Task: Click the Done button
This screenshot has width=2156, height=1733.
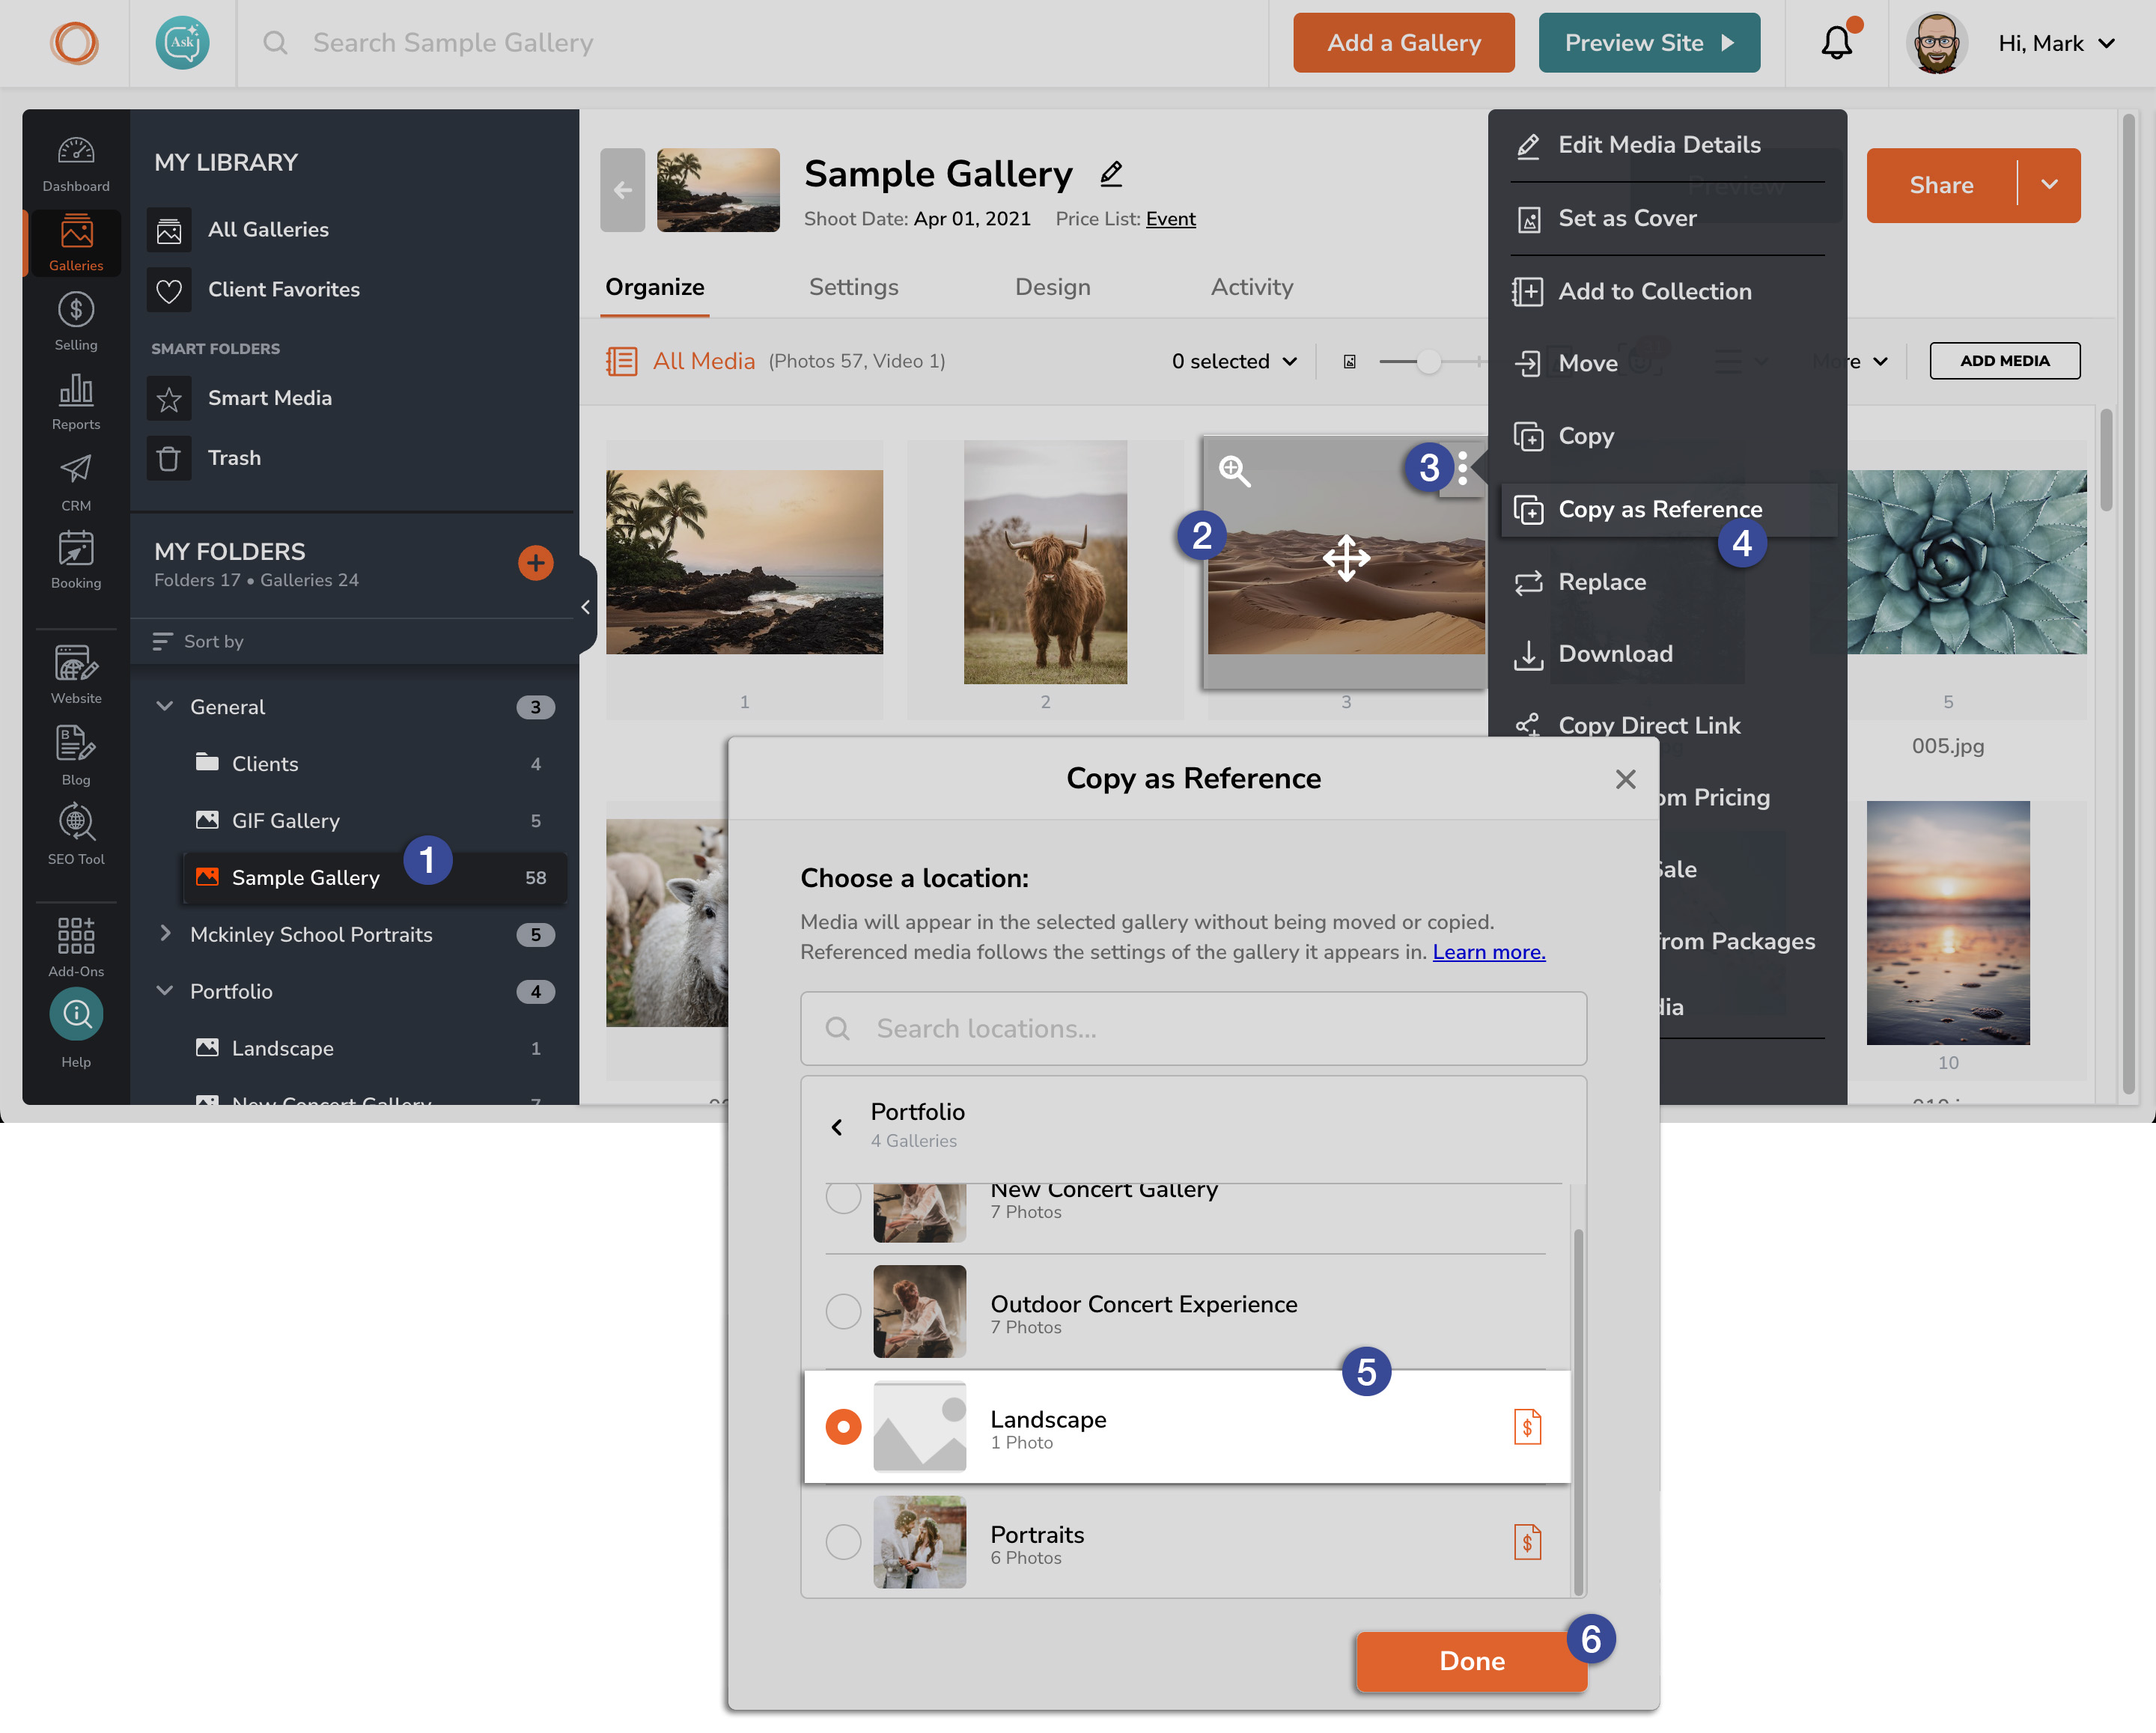Action: tap(1471, 1661)
